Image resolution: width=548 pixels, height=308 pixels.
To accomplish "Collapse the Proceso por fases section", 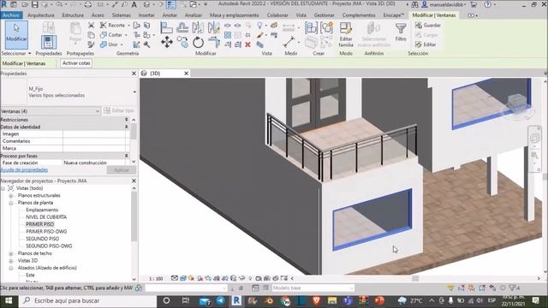I will coord(126,156).
